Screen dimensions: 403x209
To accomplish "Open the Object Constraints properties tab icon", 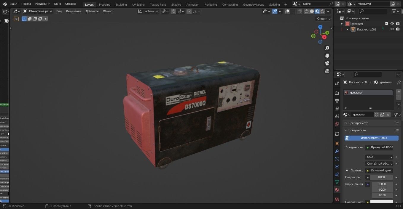I will 337,174.
